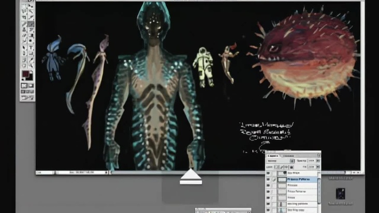Switch to the Channels tab
The image size is (379, 213).
click(288, 155)
